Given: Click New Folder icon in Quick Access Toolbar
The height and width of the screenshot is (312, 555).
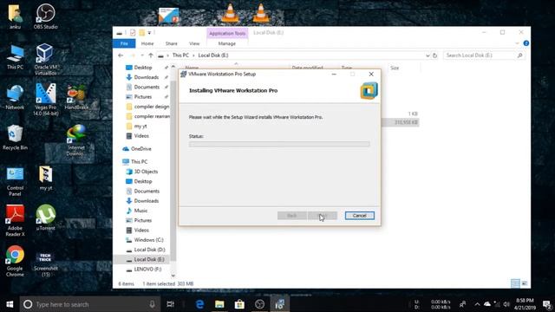Looking at the screenshot, I should pyautogui.click(x=141, y=33).
